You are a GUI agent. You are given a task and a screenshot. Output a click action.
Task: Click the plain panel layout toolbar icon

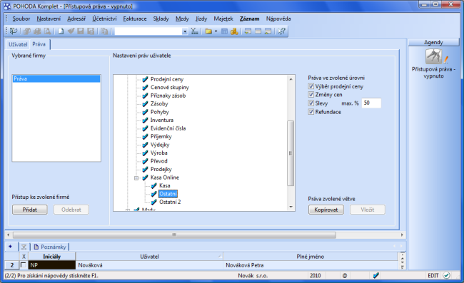[x=258, y=31]
